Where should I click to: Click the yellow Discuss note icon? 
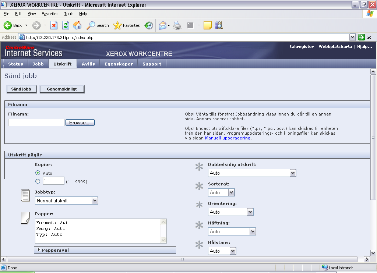[208, 25]
